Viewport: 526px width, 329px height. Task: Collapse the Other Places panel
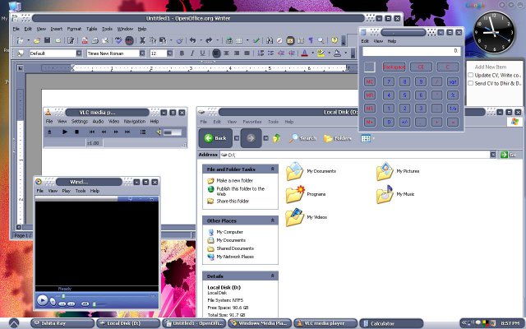[x=272, y=220]
